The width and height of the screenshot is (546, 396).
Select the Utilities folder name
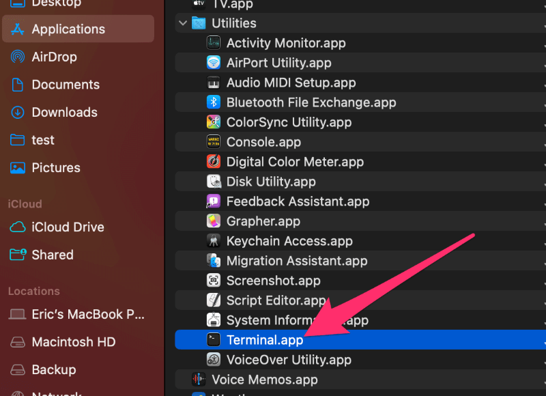coord(234,23)
